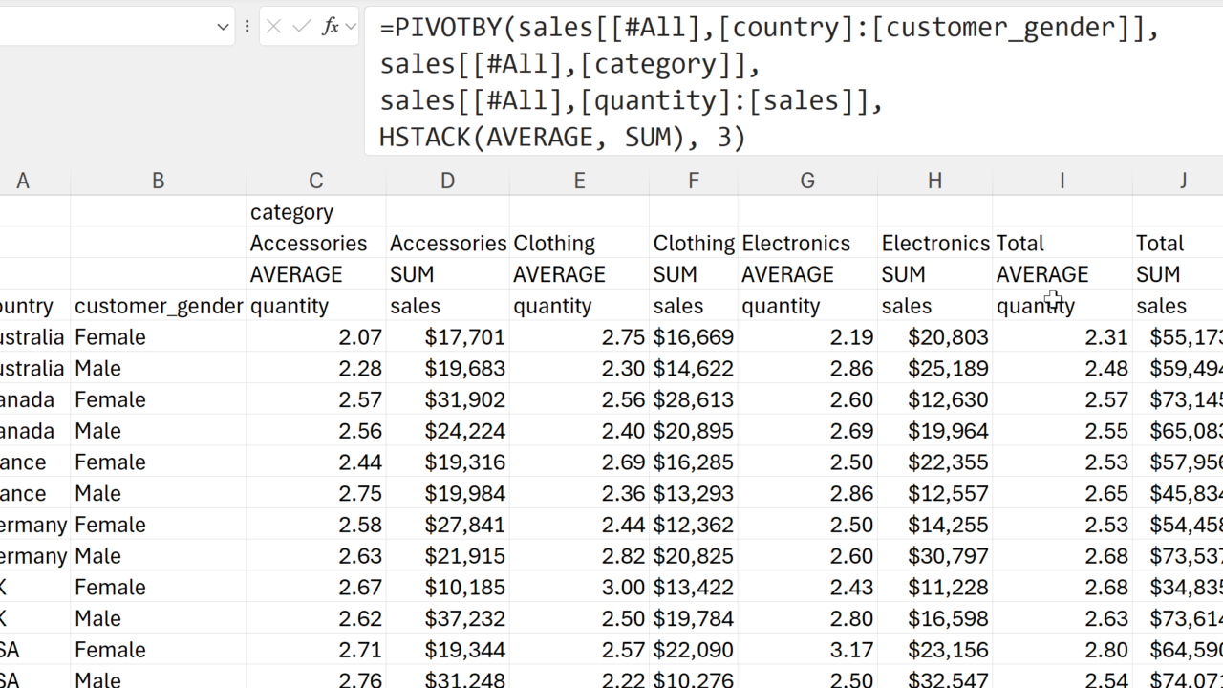Select the customer_gender header cell
Image resolution: width=1223 pixels, height=688 pixels.
[x=158, y=306]
